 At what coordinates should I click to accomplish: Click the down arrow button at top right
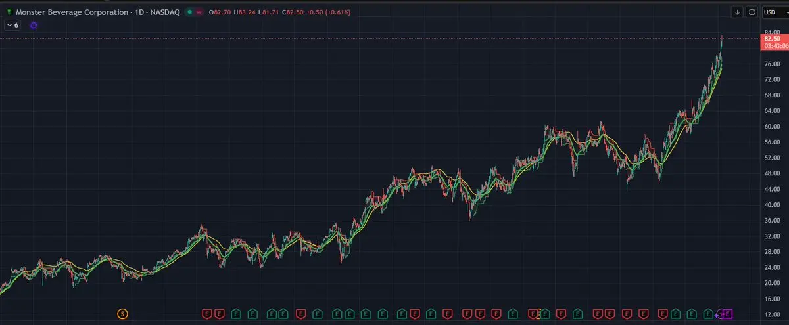[737, 12]
